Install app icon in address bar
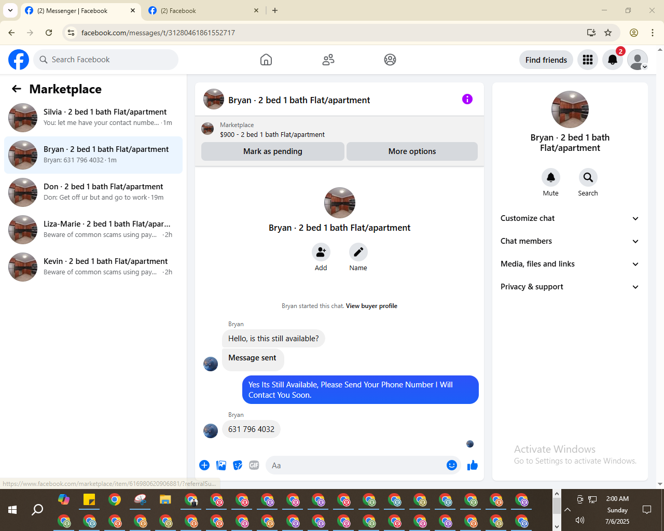Image resolution: width=664 pixels, height=531 pixels. point(591,33)
